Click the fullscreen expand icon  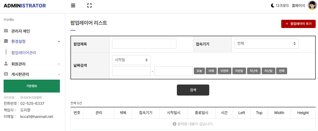(89, 5)
